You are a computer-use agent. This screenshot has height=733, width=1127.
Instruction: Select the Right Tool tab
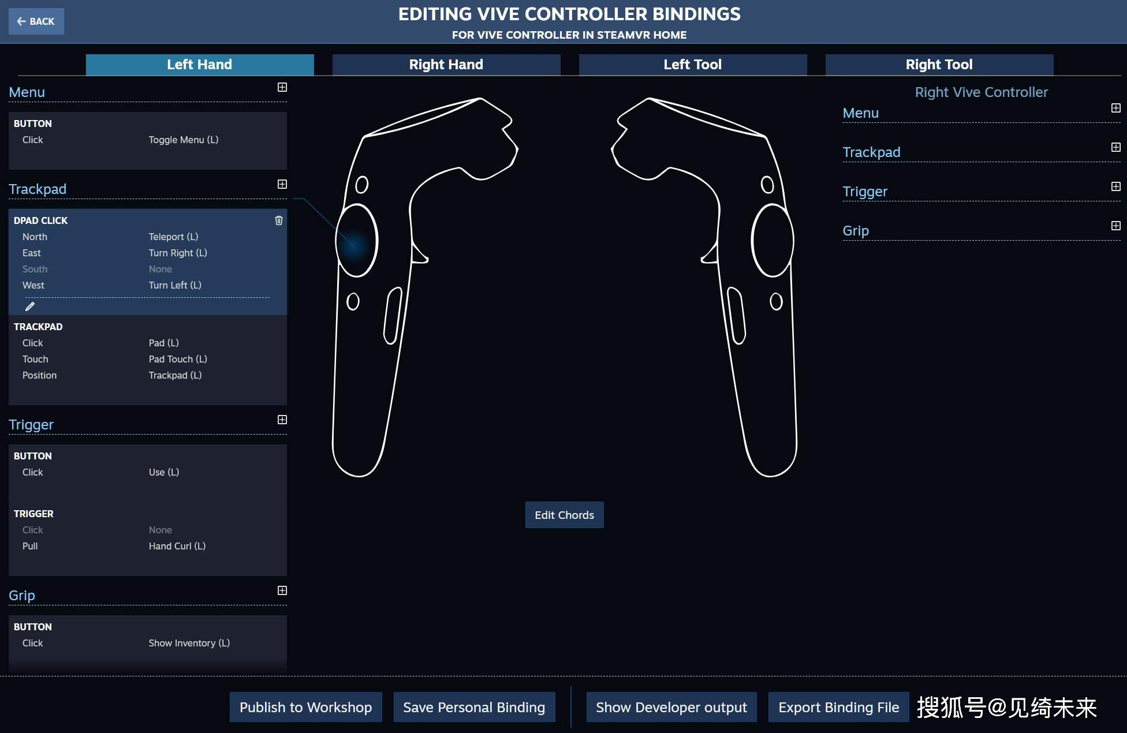click(x=939, y=65)
